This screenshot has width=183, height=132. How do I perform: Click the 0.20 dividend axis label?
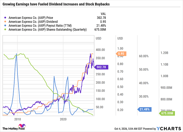point(120,110)
